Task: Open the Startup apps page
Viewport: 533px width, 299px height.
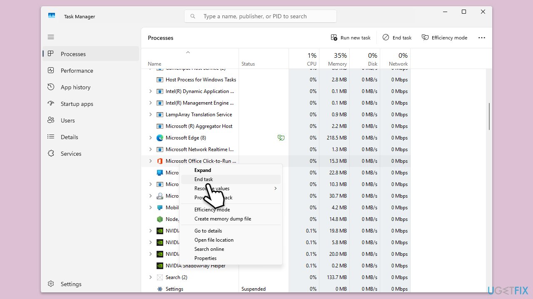Action: pos(77,104)
